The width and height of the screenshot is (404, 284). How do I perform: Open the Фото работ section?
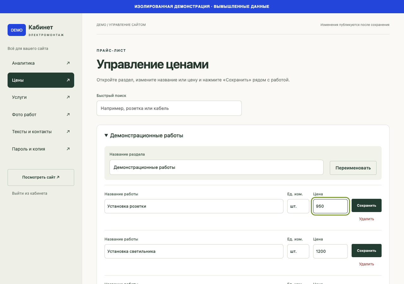[x=41, y=115]
